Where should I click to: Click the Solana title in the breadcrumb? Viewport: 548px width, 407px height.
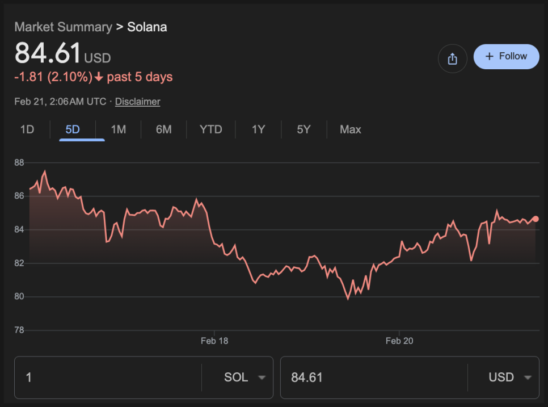pos(147,27)
